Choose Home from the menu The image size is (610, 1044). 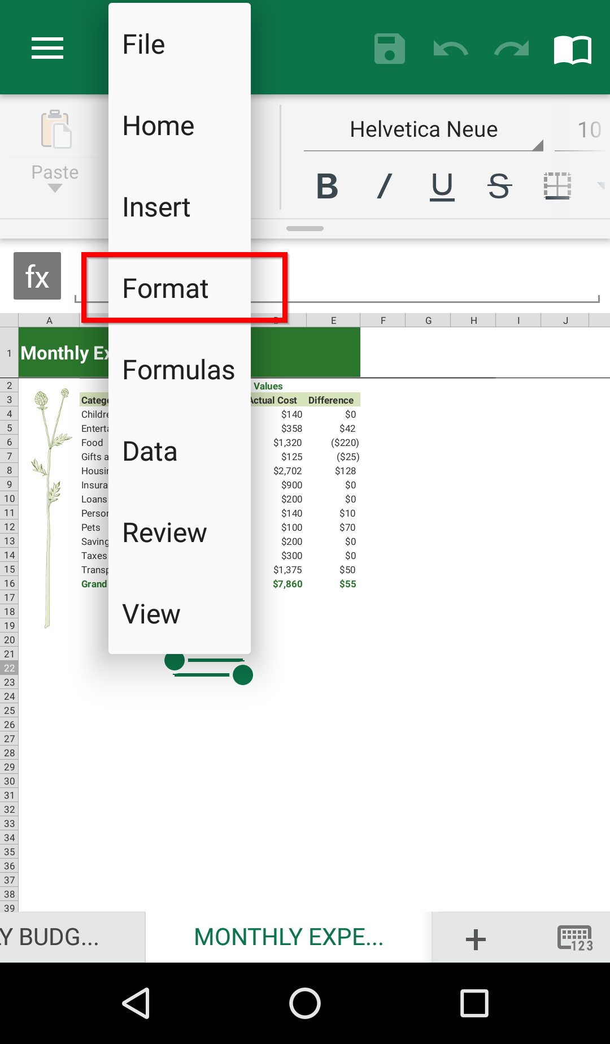pos(180,125)
